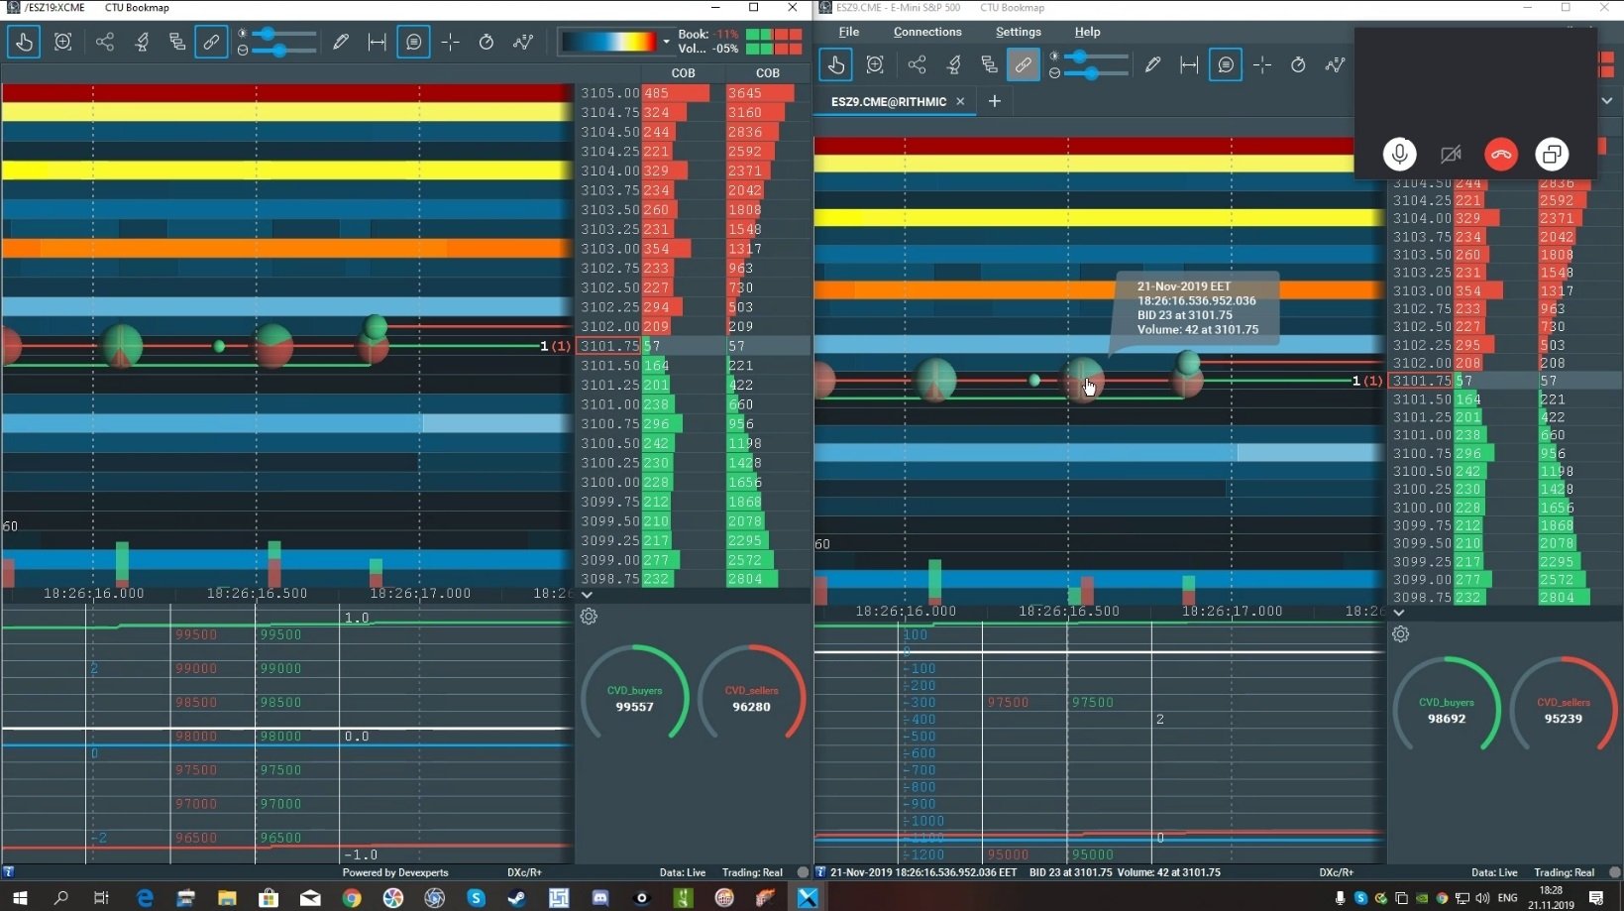The height and width of the screenshot is (911, 1624).
Task: Expand the chevron below the left COB column
Action: [x=587, y=595]
